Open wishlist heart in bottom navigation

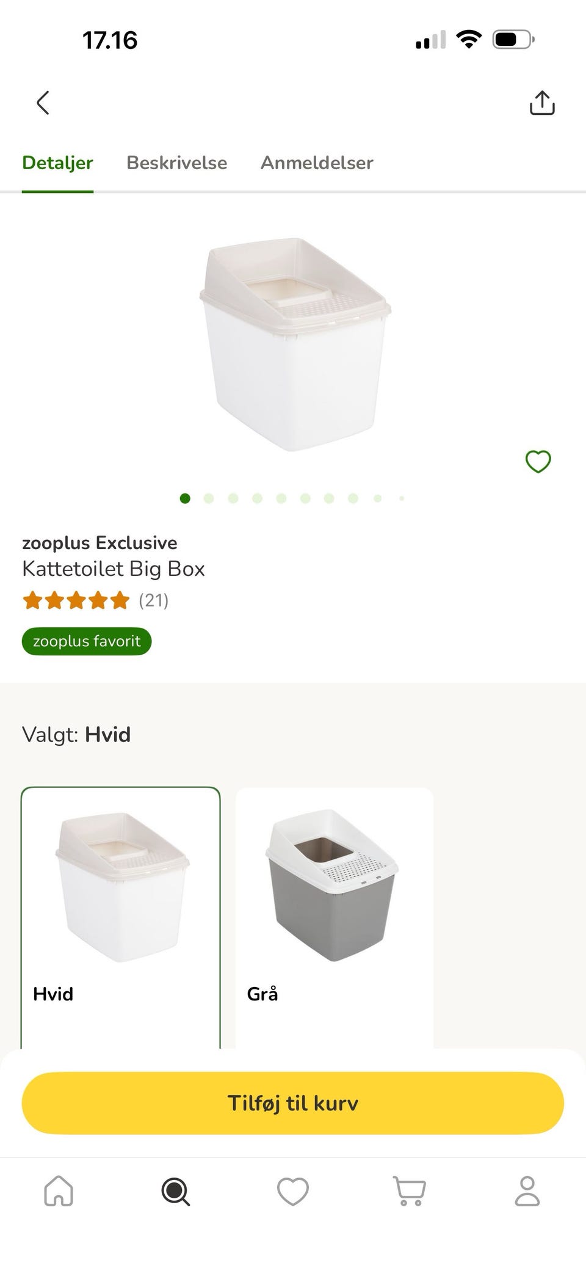pos(293,1191)
